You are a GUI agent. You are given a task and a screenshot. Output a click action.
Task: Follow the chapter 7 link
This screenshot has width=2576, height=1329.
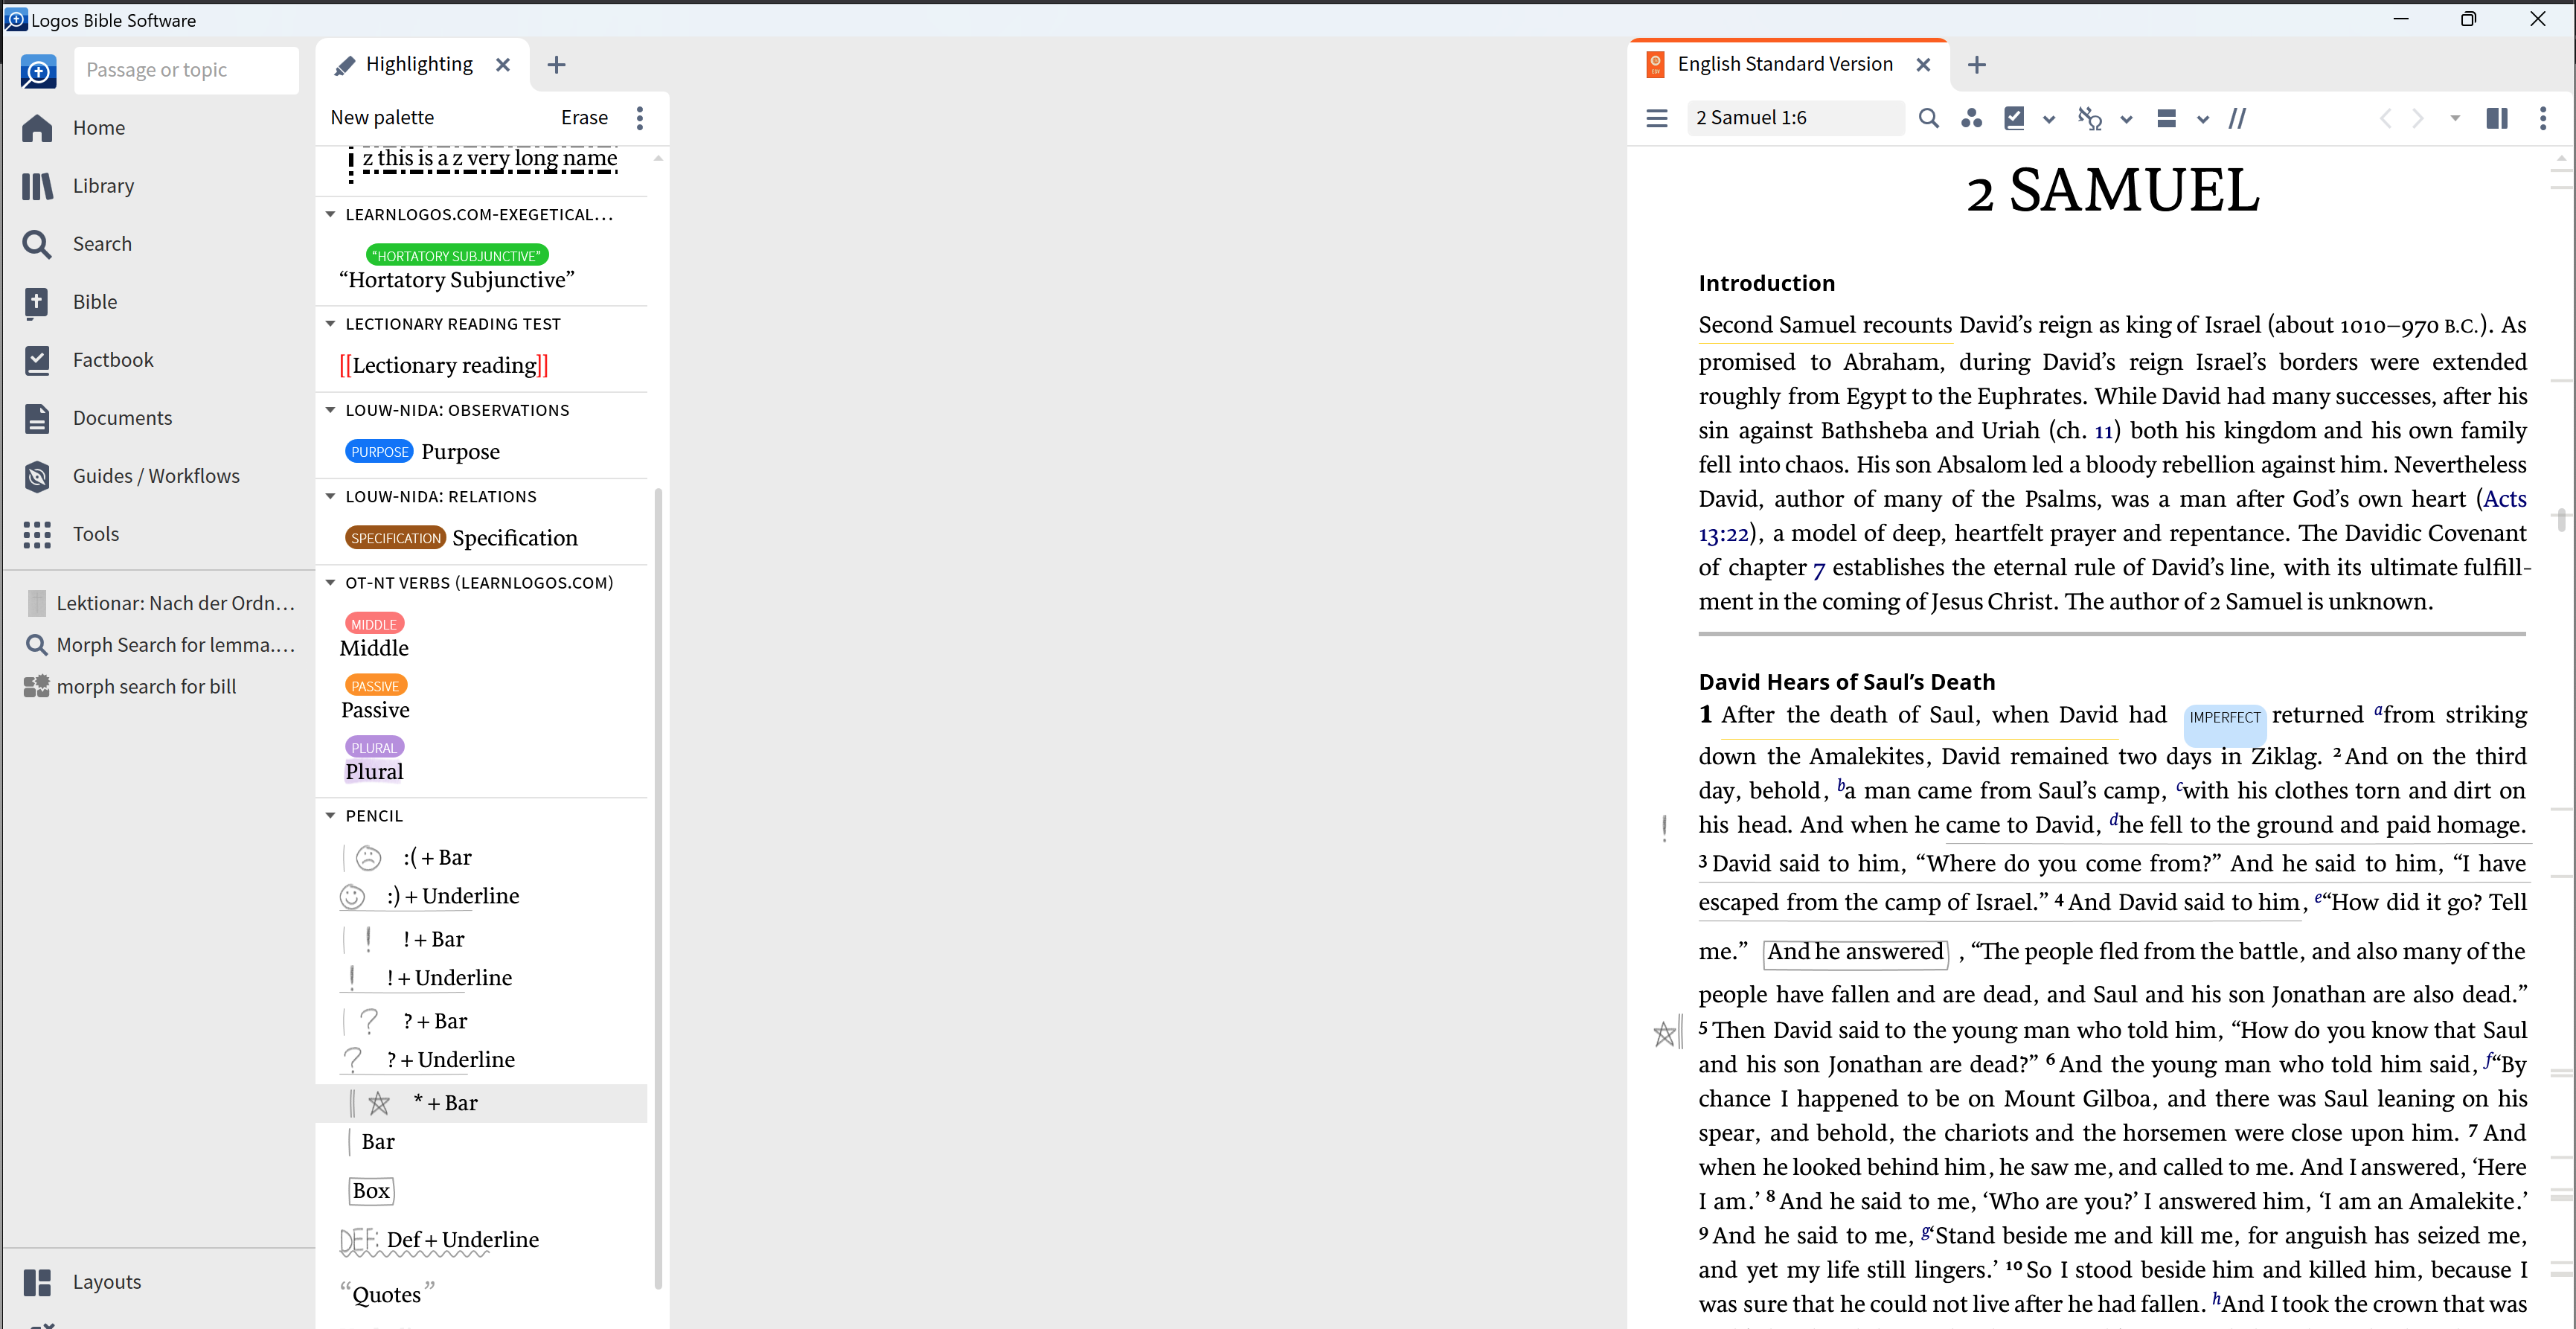(x=1819, y=569)
